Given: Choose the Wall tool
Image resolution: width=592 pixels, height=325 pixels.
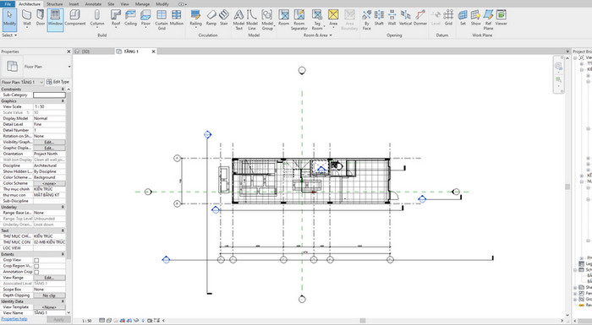Looking at the screenshot, I should click(27, 18).
